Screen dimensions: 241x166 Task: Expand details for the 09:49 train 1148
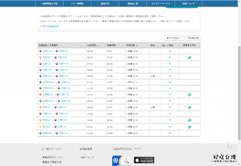pyautogui.click(x=170, y=76)
